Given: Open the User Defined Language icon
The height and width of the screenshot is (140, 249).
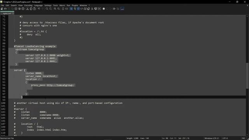Looking at the screenshot, I should point(82,9).
